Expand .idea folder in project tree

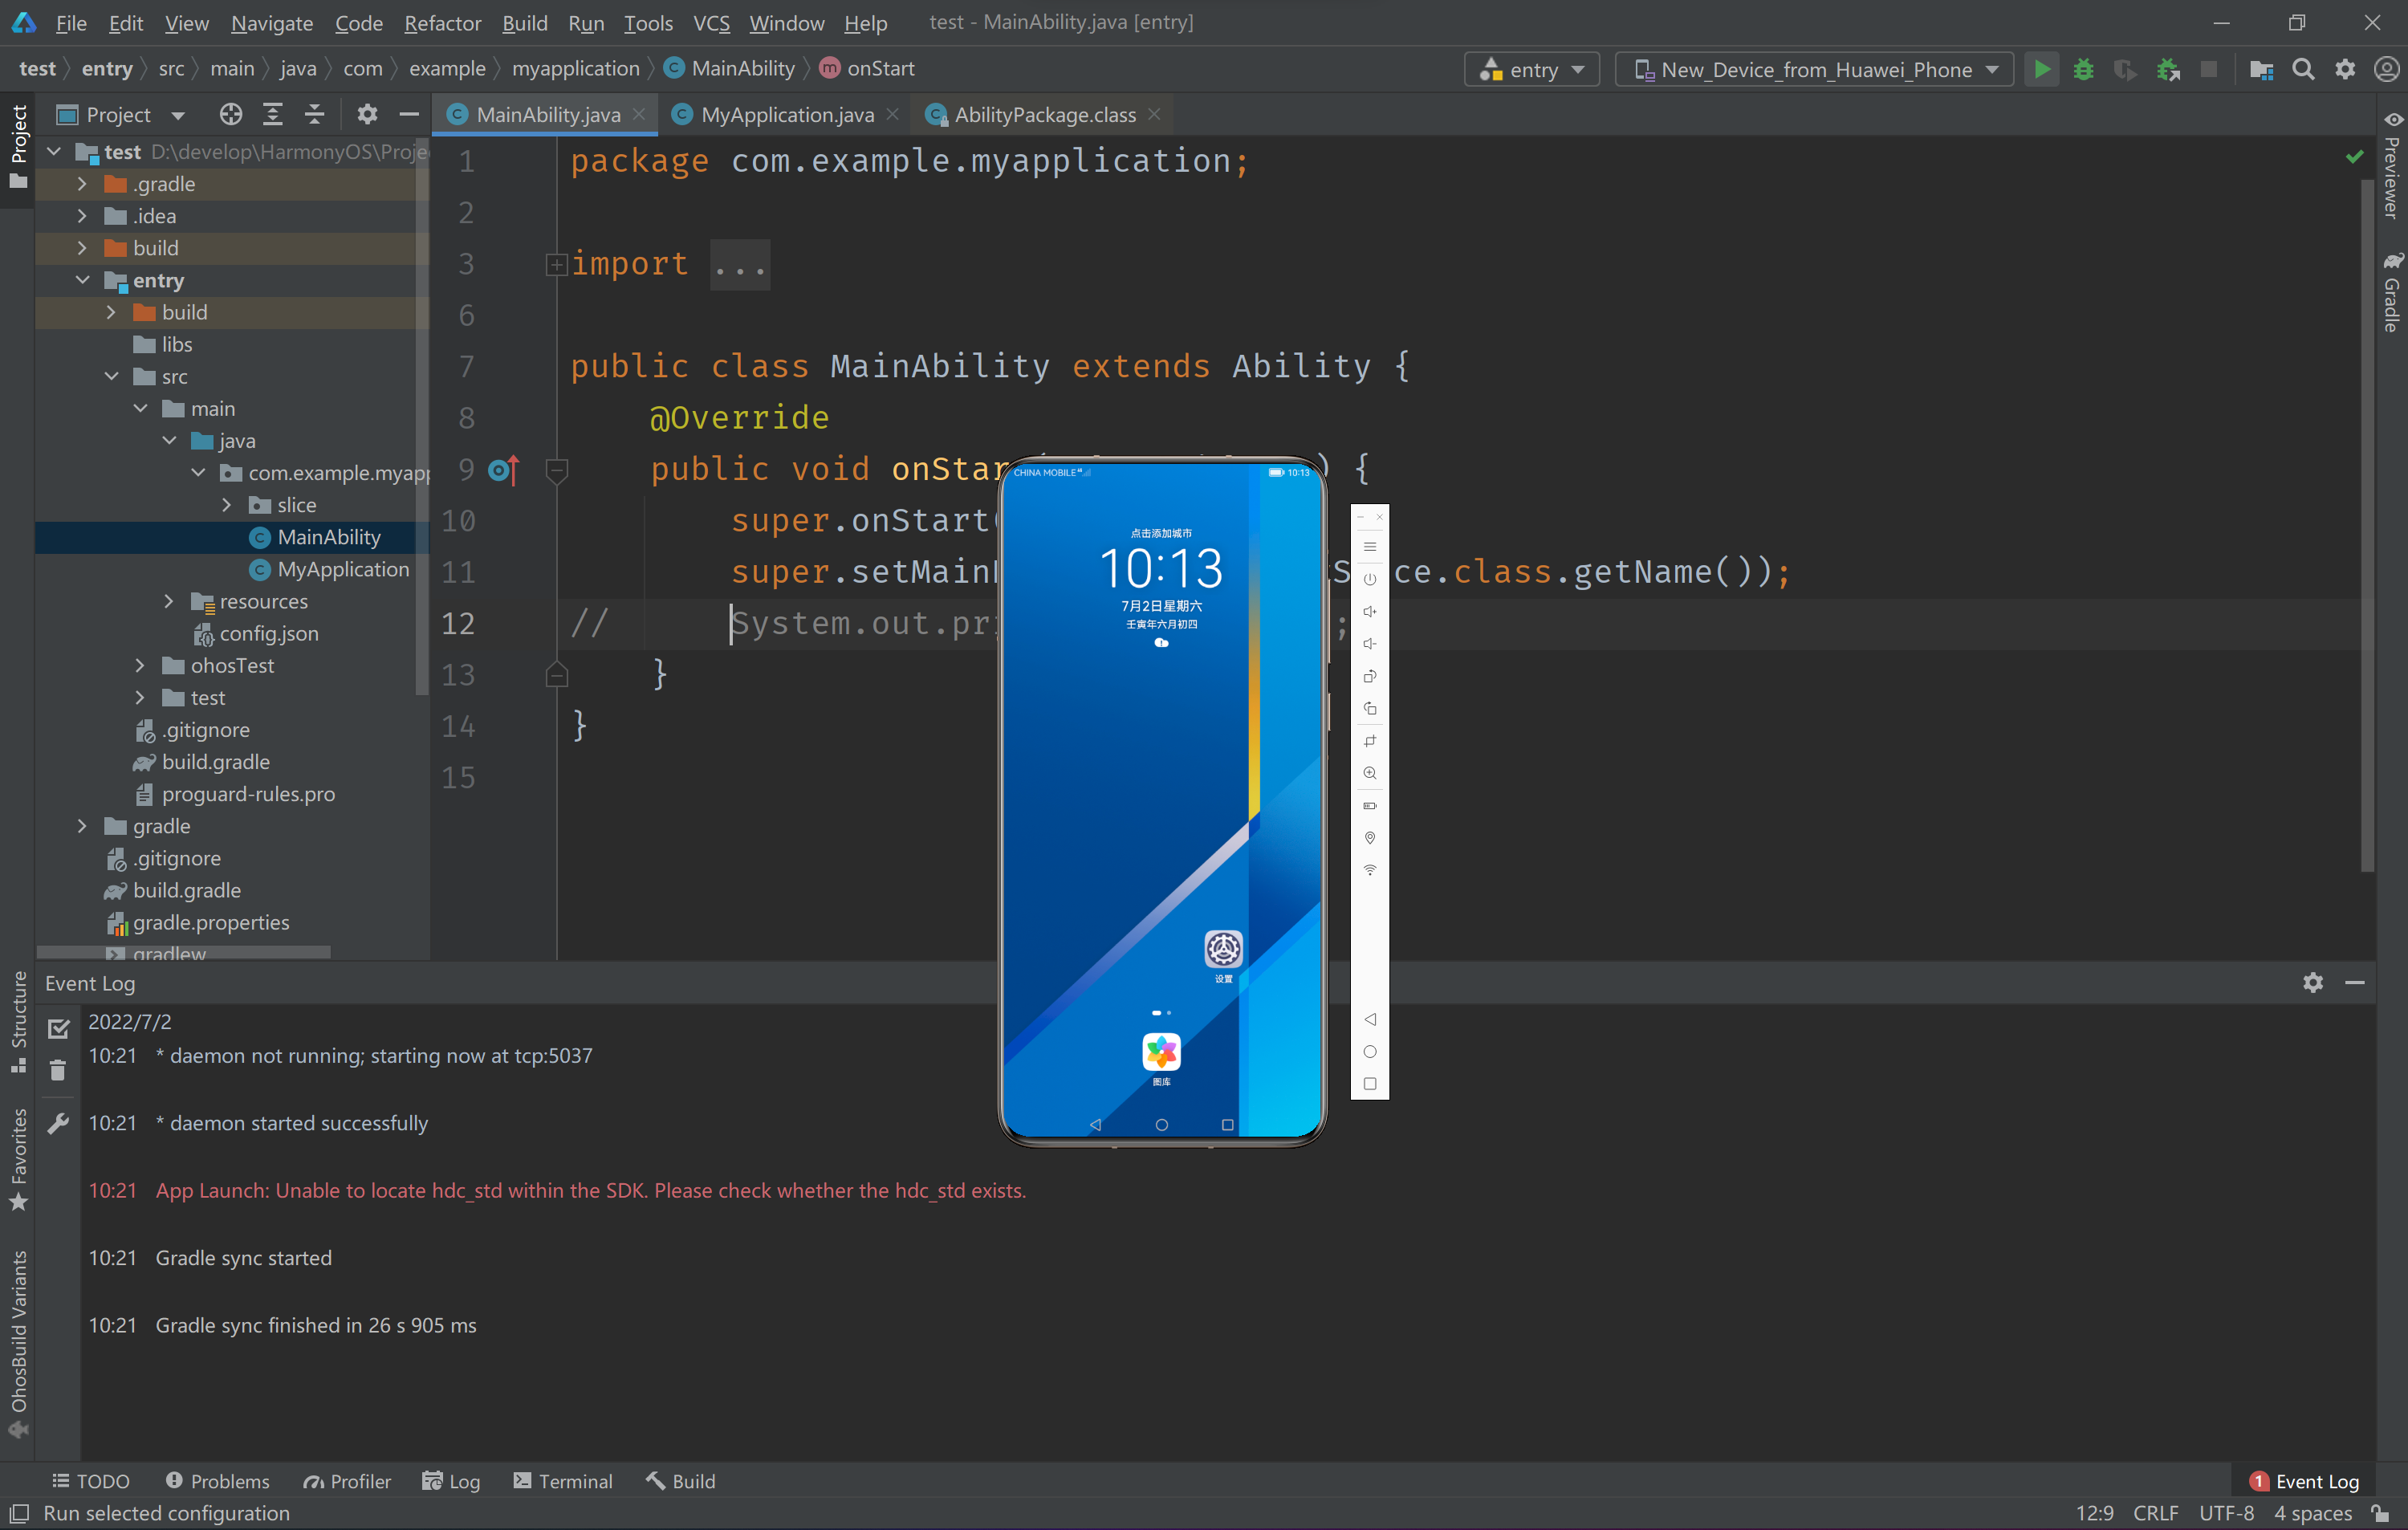(82, 216)
